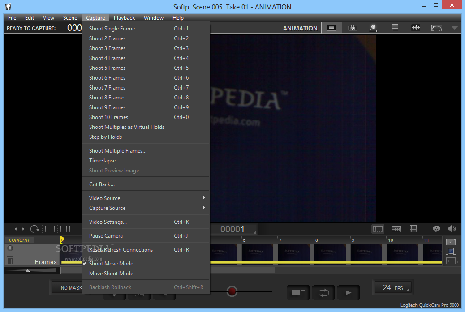Click the rotate view icon
This screenshot has height=312, width=465.
pos(34,229)
